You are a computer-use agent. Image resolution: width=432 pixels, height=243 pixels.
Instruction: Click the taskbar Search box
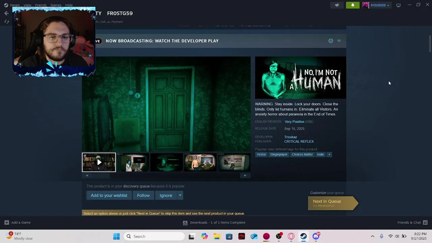(x=155, y=237)
